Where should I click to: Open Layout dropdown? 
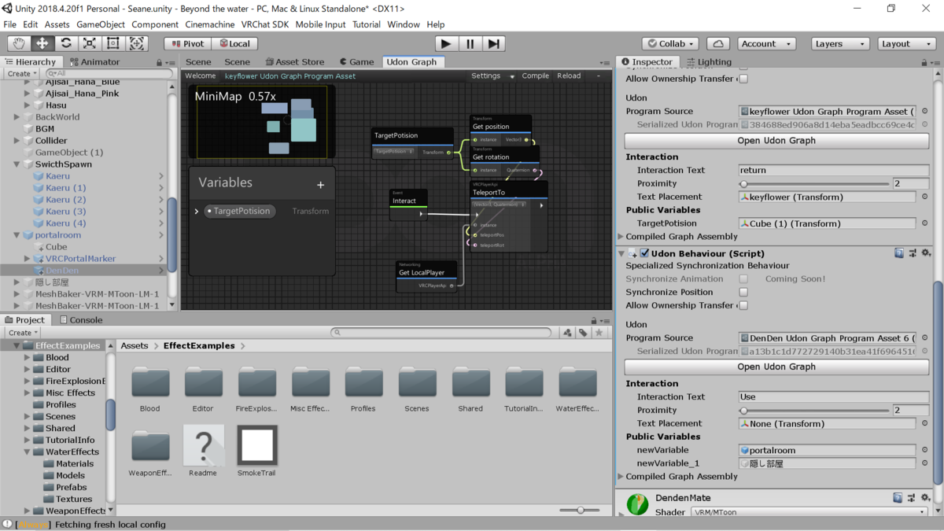click(905, 44)
